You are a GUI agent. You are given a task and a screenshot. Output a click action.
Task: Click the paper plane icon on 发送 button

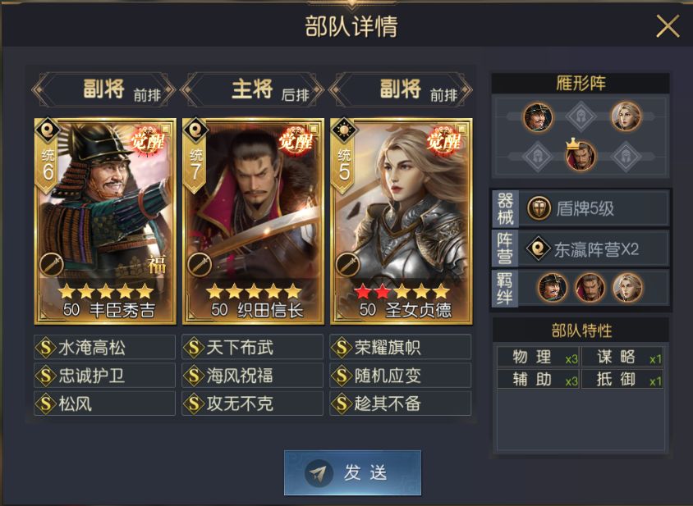click(319, 473)
